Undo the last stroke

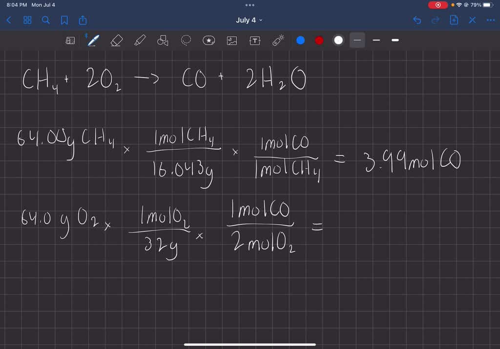point(418,20)
